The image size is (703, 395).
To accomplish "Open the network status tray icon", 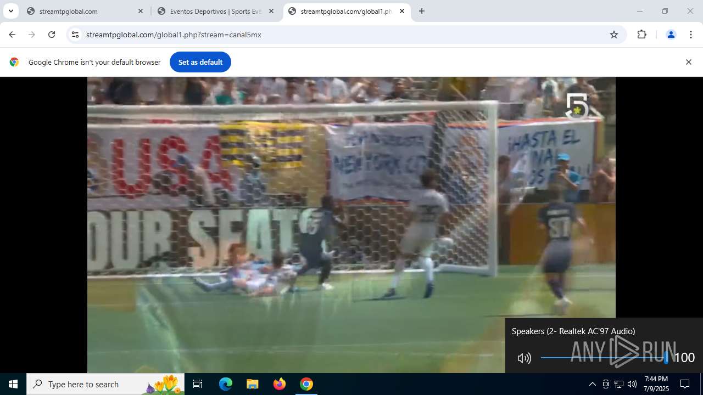I will pyautogui.click(x=619, y=384).
